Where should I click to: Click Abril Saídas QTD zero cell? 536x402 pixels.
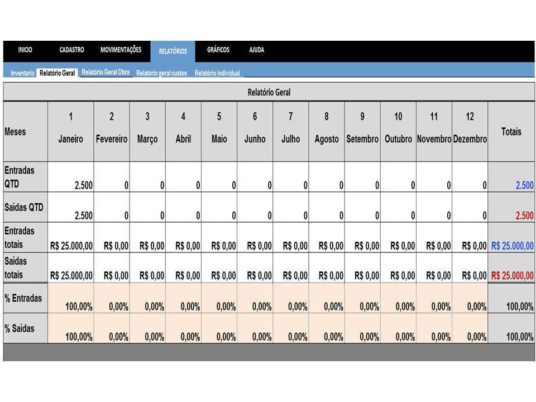pos(184,207)
